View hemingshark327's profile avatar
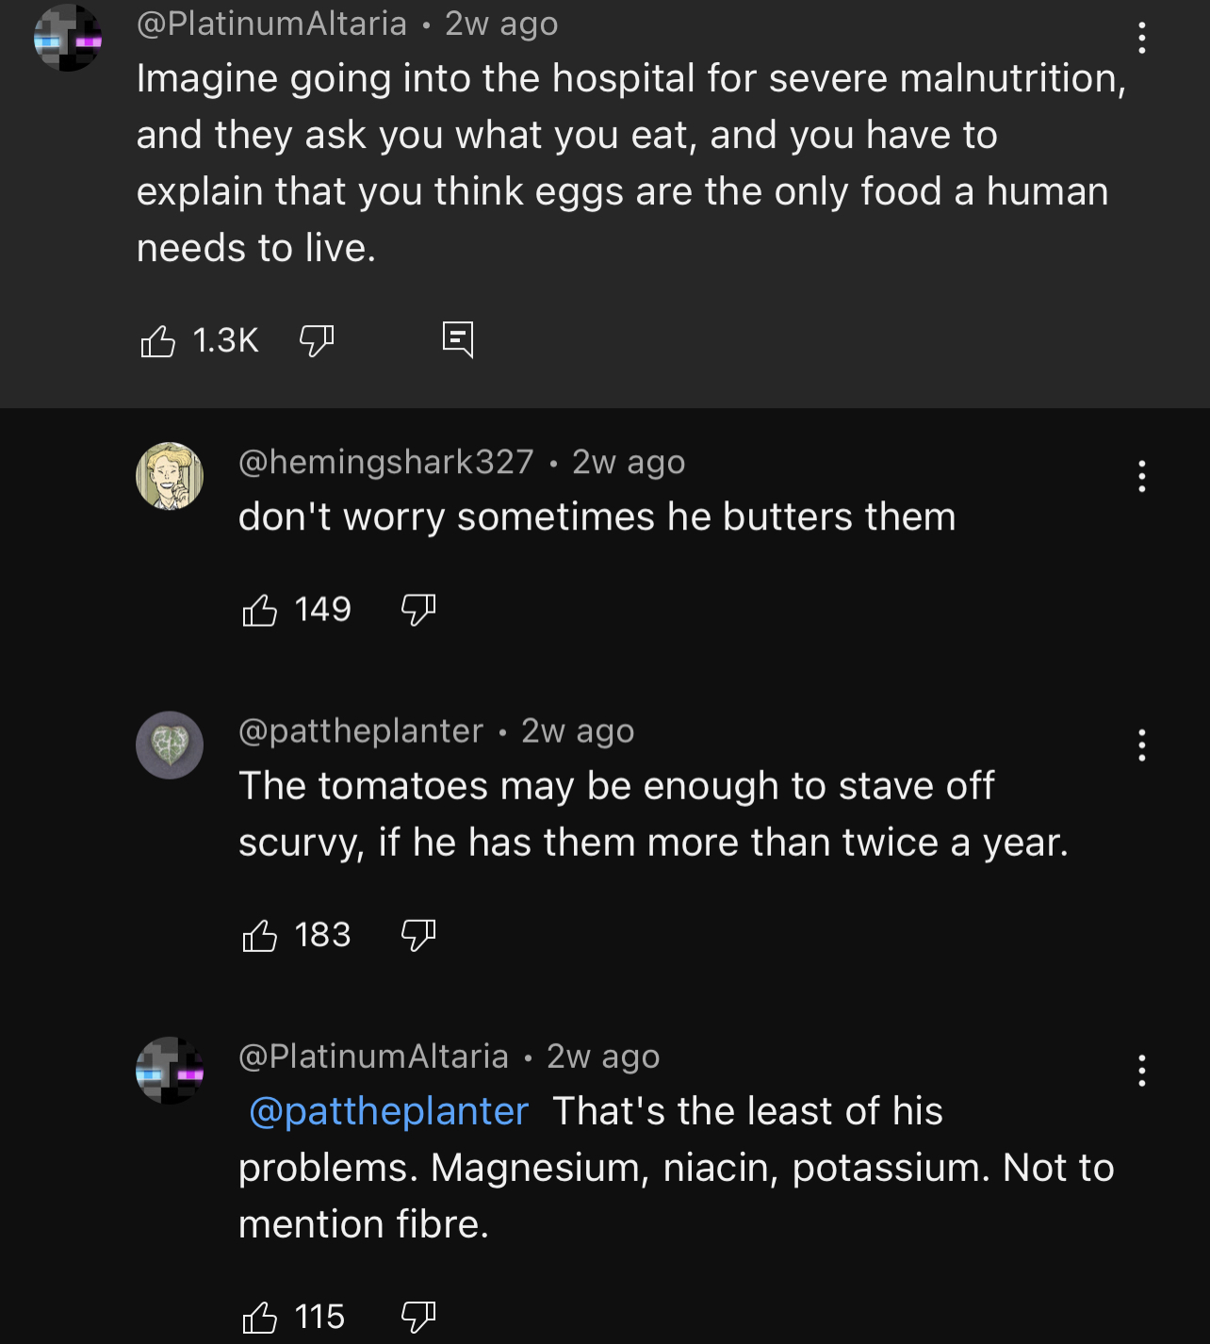The width and height of the screenshot is (1210, 1344). point(170,476)
